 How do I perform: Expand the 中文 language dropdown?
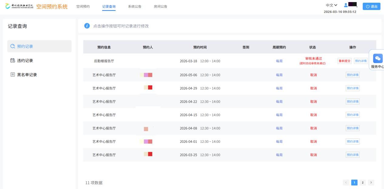[x=331, y=5]
